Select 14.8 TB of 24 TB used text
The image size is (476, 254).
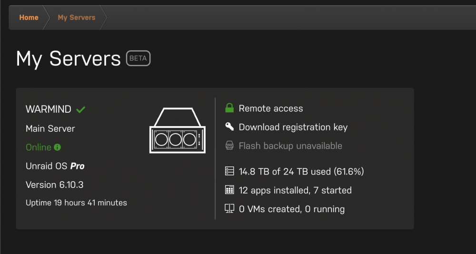(301, 172)
